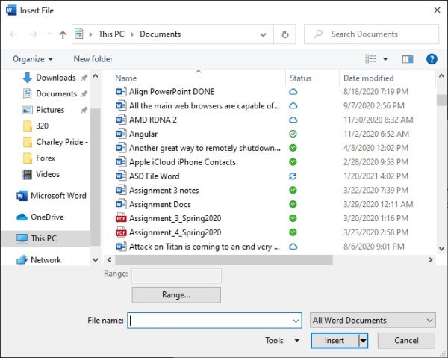
Task: Select the file Apple iCloud iPhone Contacts
Action: [x=182, y=162]
